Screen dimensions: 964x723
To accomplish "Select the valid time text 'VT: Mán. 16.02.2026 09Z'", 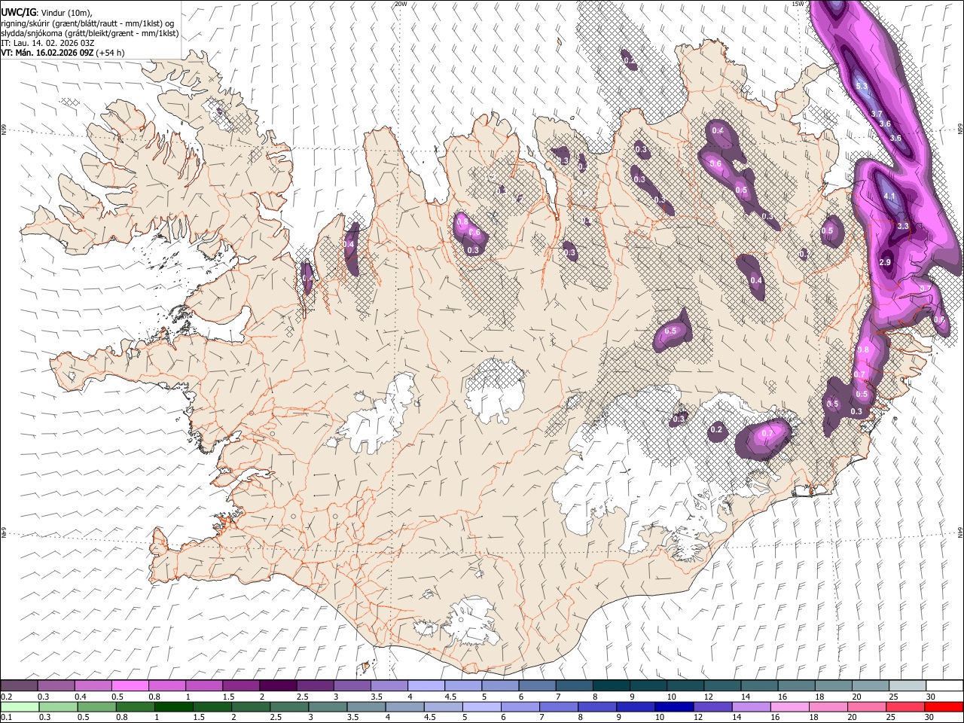I will coord(47,53).
